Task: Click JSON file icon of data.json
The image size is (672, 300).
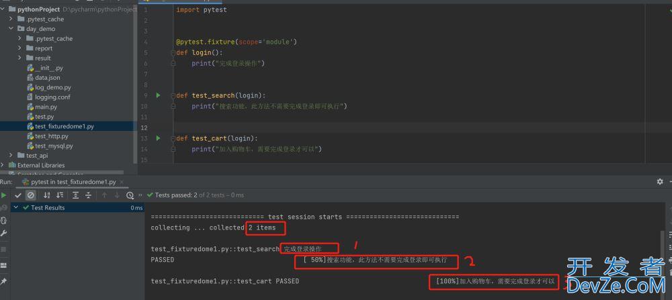Action: 30,77
